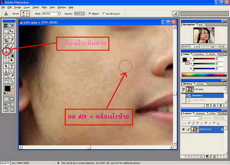Select the Rectangle shape tool
Viewport: 230px width, 165px height.
click(12, 71)
